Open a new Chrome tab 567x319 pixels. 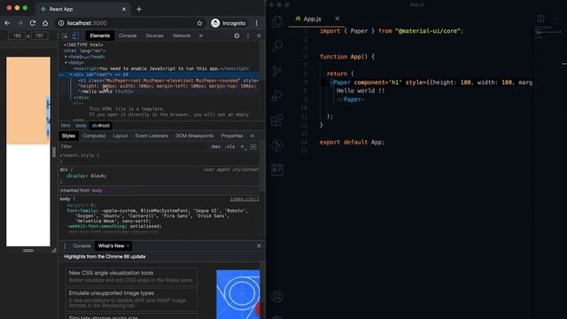[139, 9]
